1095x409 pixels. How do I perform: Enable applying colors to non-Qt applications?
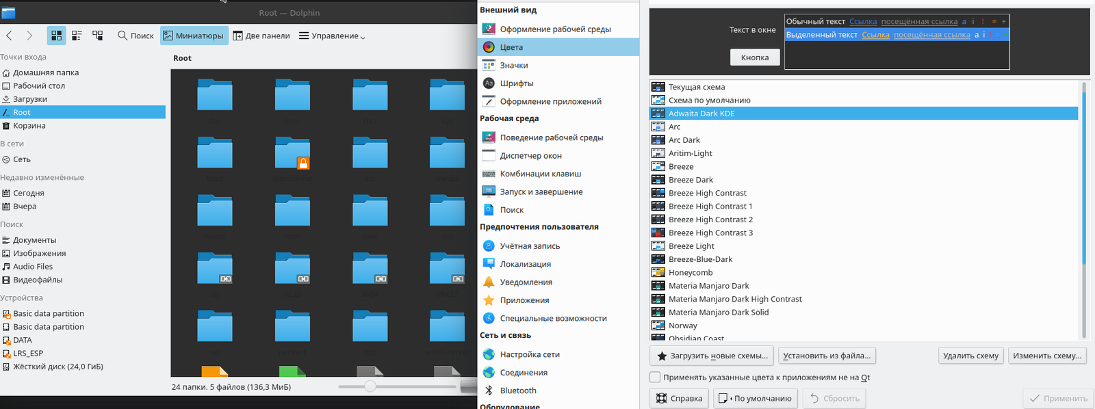(x=655, y=377)
